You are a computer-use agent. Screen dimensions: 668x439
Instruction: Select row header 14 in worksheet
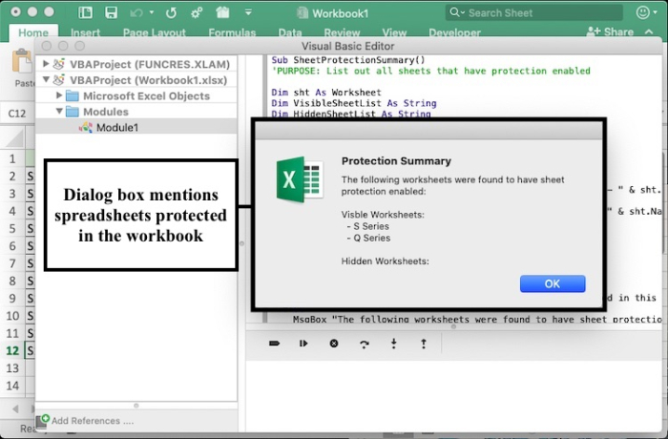[12, 386]
